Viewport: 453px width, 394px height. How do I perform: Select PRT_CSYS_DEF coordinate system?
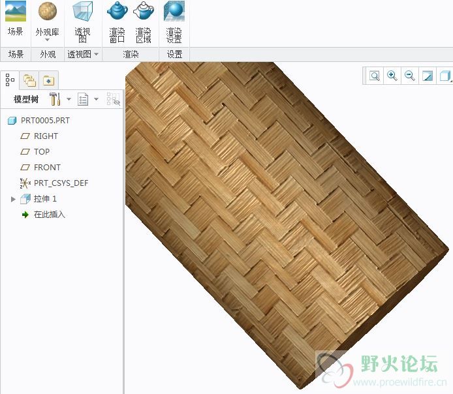point(61,183)
